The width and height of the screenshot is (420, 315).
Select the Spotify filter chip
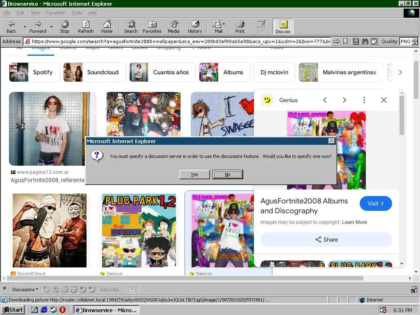tap(34, 72)
